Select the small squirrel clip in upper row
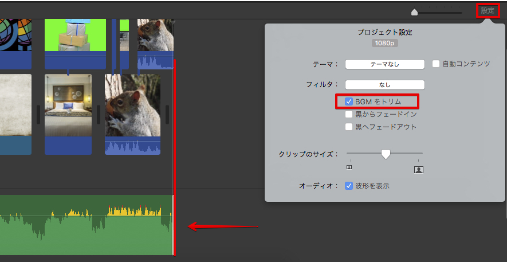507x262 pixels. click(x=155, y=35)
